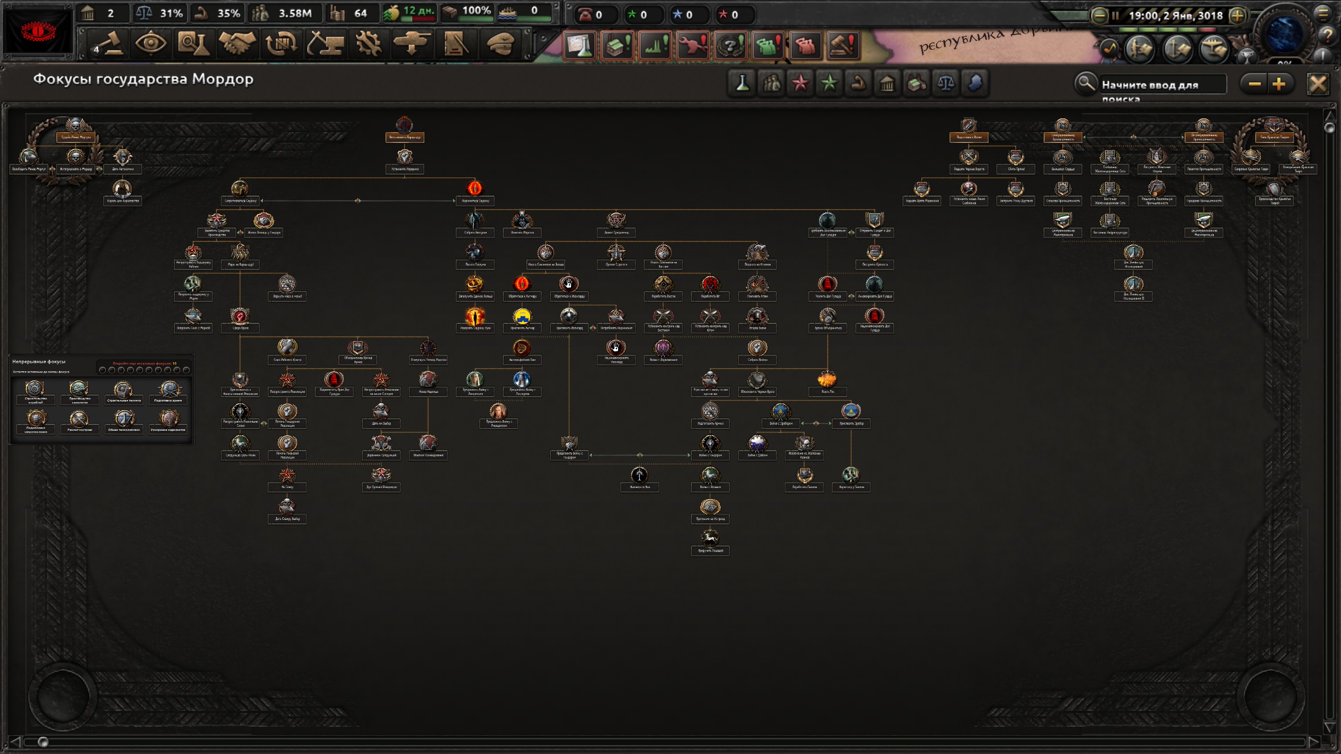Click the horizontal scrollbar handle

click(43, 741)
